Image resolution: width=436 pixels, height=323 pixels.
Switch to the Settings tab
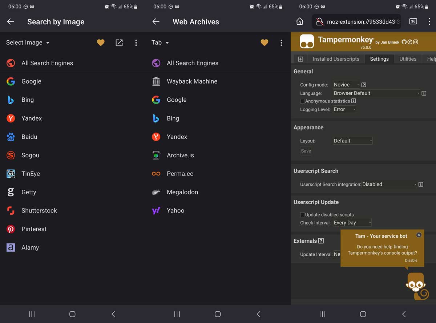[379, 59]
